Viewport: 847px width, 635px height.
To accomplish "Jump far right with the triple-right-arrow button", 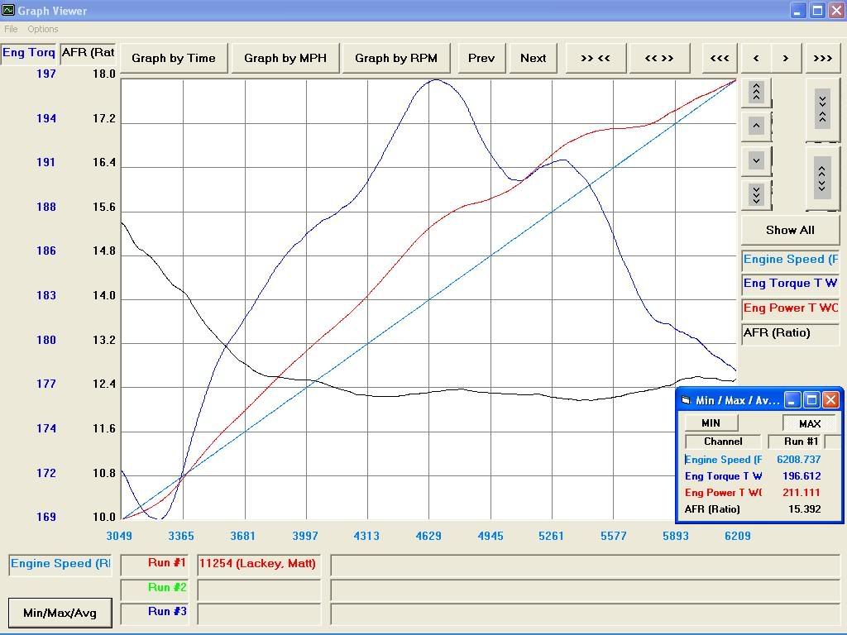I will [821, 58].
